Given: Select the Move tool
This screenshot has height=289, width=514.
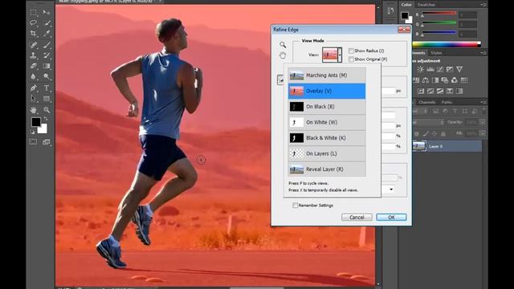Looking at the screenshot, I should pyautogui.click(x=47, y=12).
